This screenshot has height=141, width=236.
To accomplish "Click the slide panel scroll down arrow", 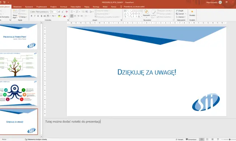I will (41, 137).
